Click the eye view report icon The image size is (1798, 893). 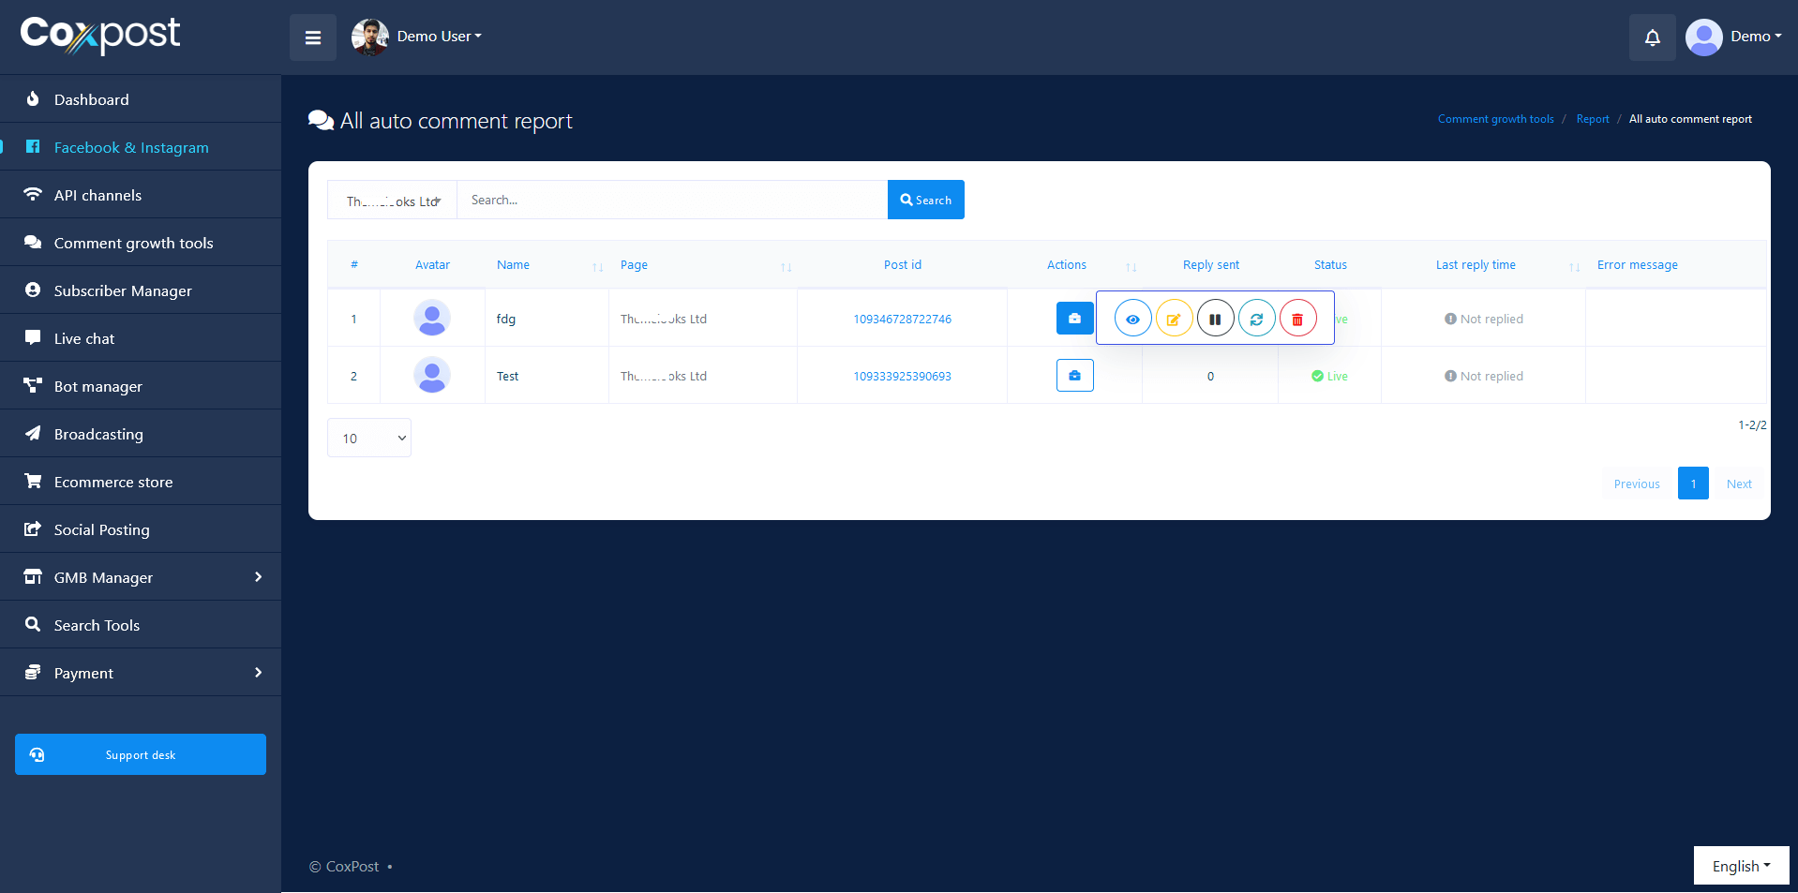[1132, 319]
